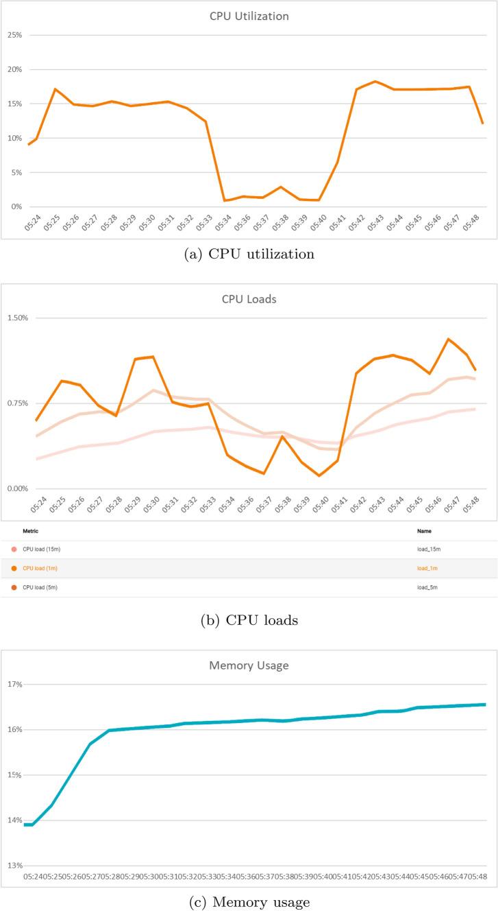Toggle the highlighted CPU load (1m) metric
Screen dimensions: 498x911
36,568
